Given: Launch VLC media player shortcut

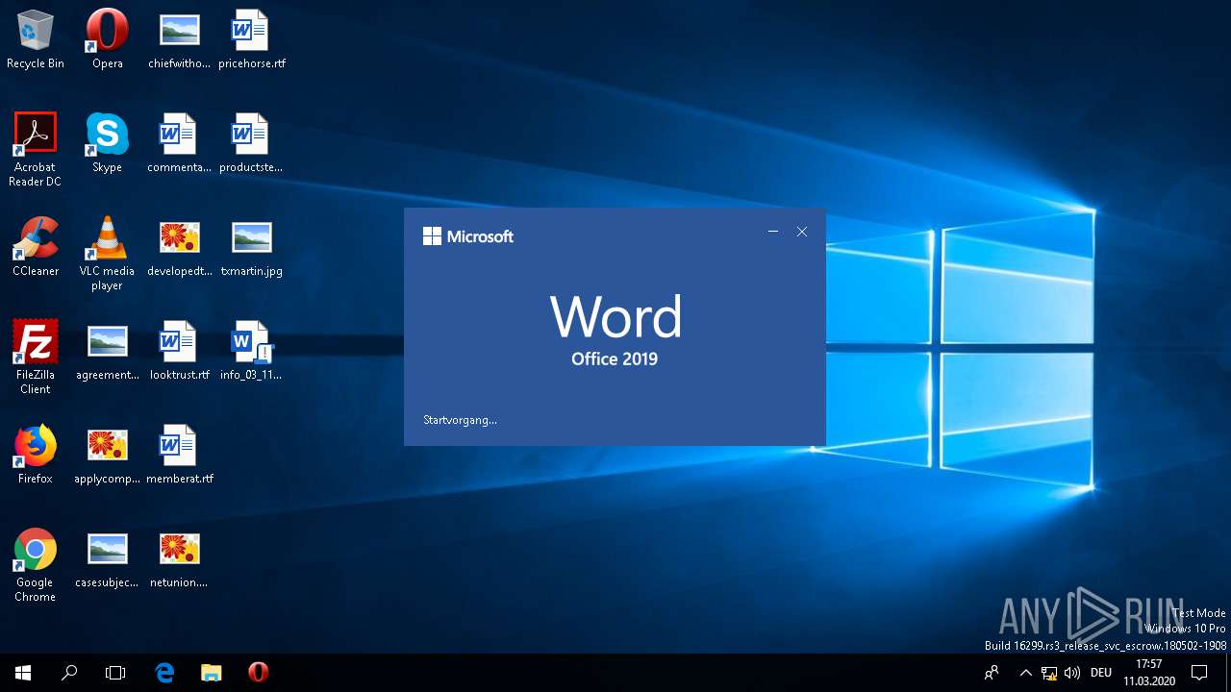Looking at the screenshot, I should 107,254.
